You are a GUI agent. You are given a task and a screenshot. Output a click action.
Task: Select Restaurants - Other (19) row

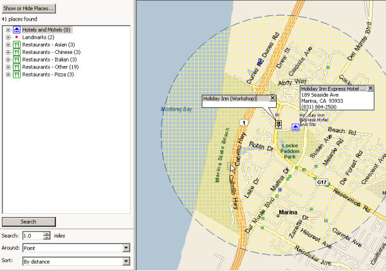point(50,67)
